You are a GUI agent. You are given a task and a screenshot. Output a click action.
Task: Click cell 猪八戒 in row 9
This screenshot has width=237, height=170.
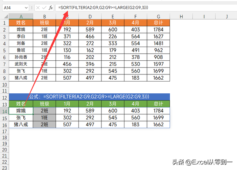coord(21,78)
